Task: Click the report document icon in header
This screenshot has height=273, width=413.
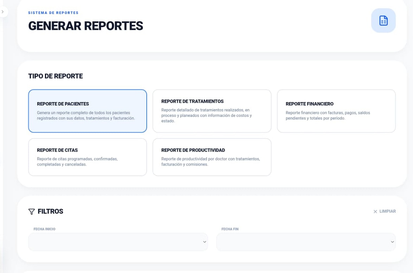Action: (x=383, y=20)
